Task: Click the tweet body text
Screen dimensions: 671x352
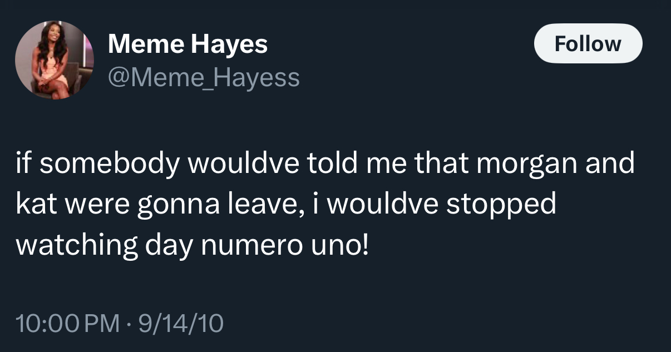Action: click(325, 204)
